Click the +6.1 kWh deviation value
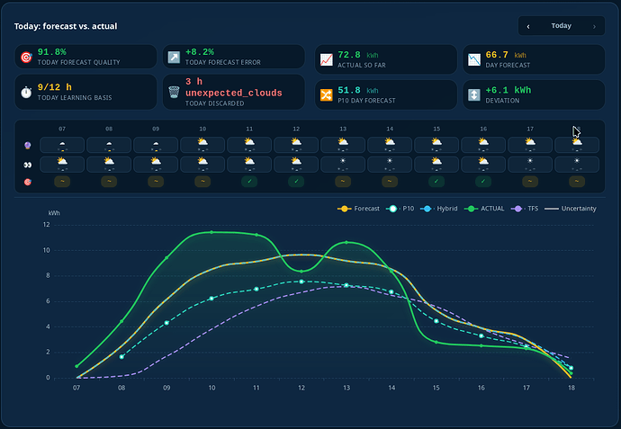Viewport: 621px width, 429px height. click(508, 90)
